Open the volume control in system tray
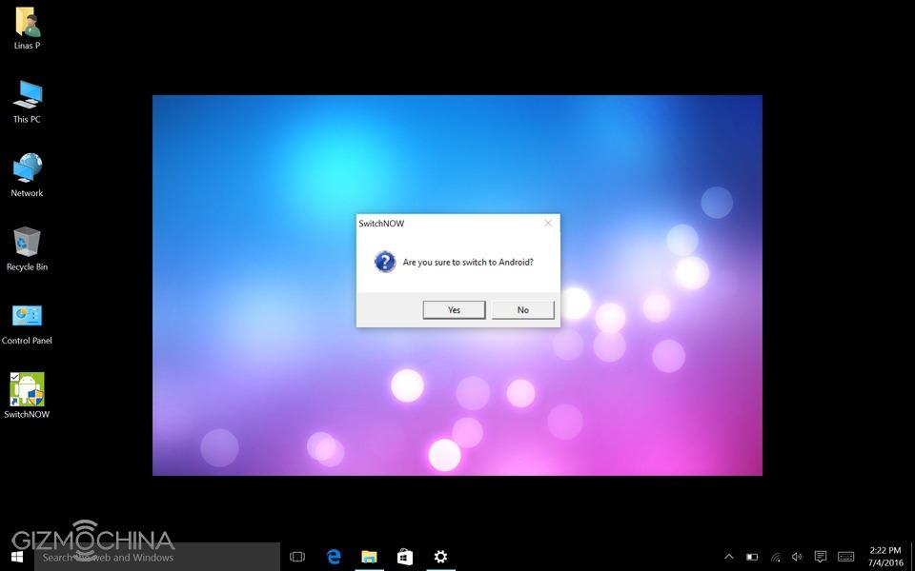This screenshot has height=571, width=915. click(797, 557)
